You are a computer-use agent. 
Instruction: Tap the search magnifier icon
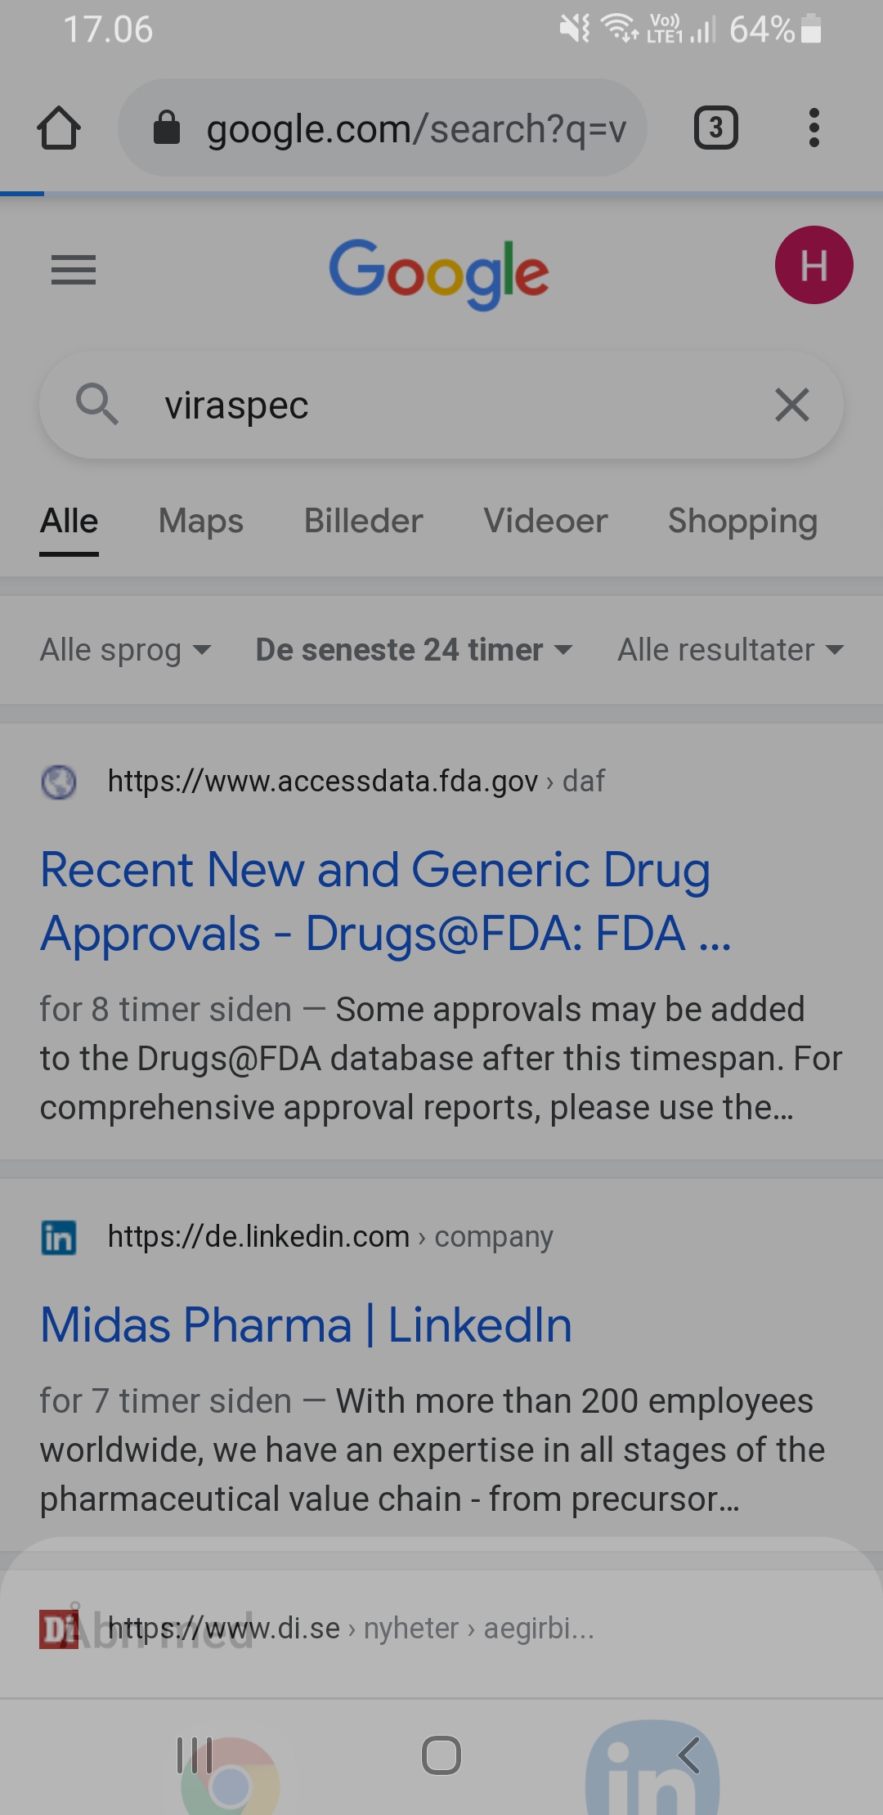tap(97, 404)
